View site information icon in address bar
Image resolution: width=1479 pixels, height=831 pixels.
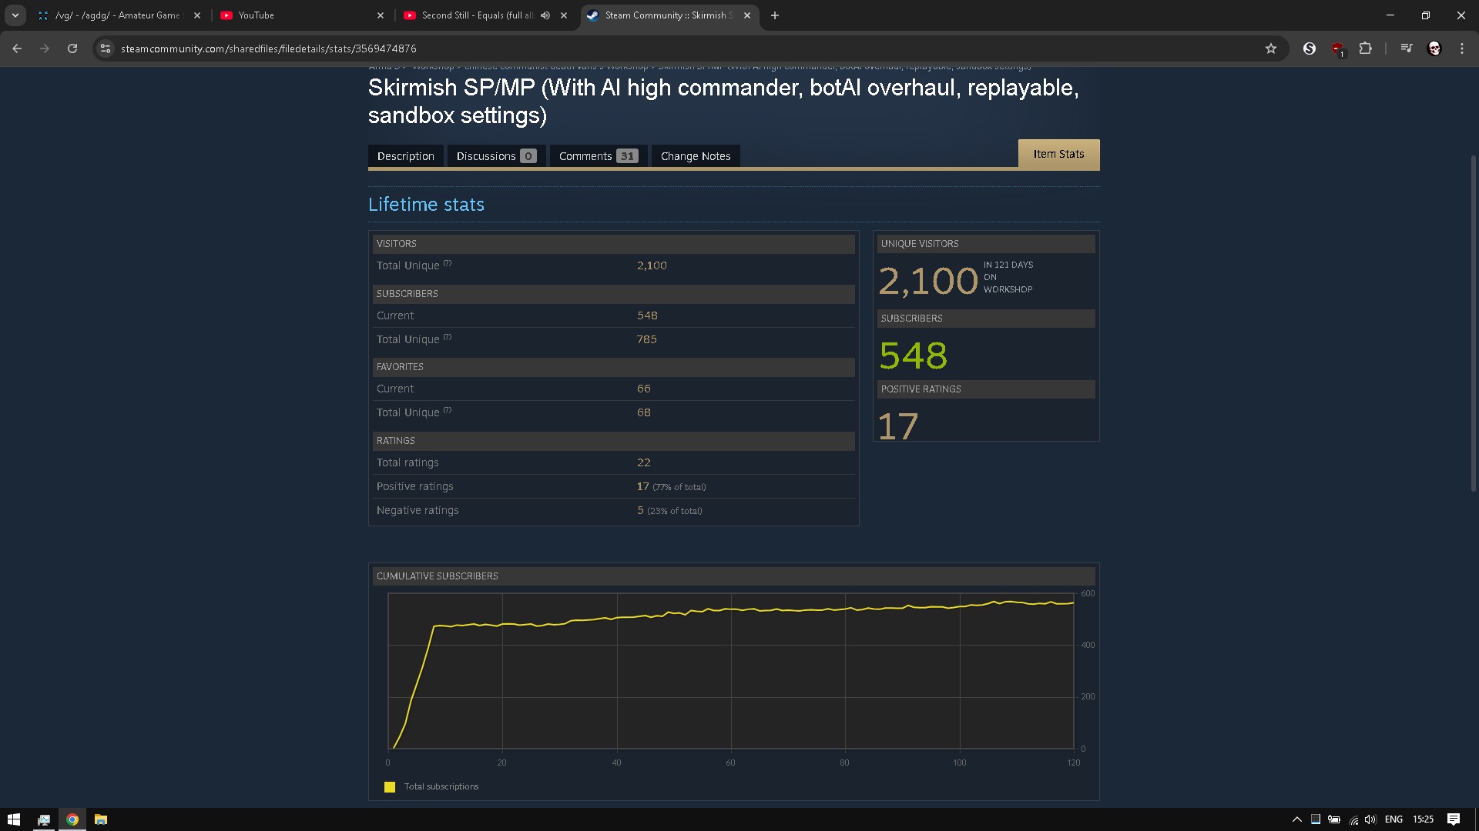pos(106,48)
